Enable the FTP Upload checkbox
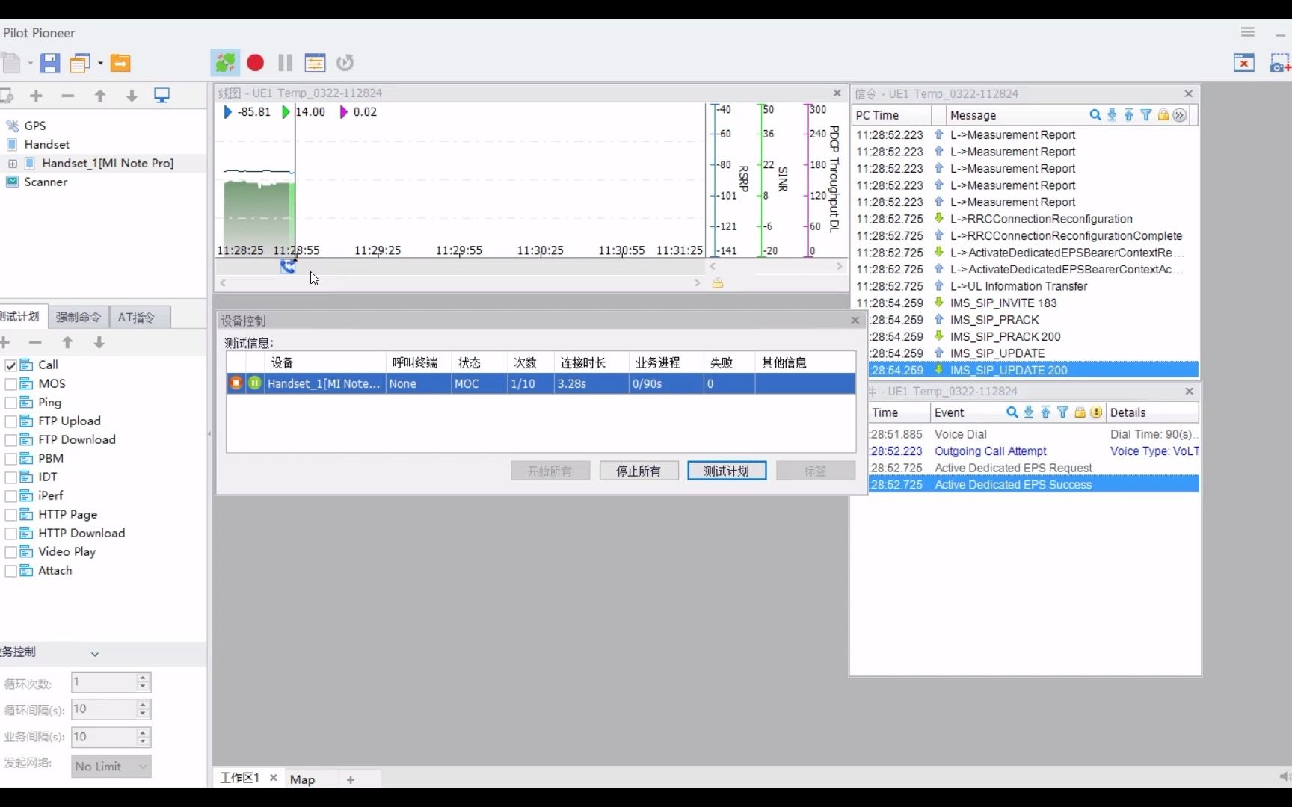Image resolution: width=1292 pixels, height=807 pixels. 10,421
